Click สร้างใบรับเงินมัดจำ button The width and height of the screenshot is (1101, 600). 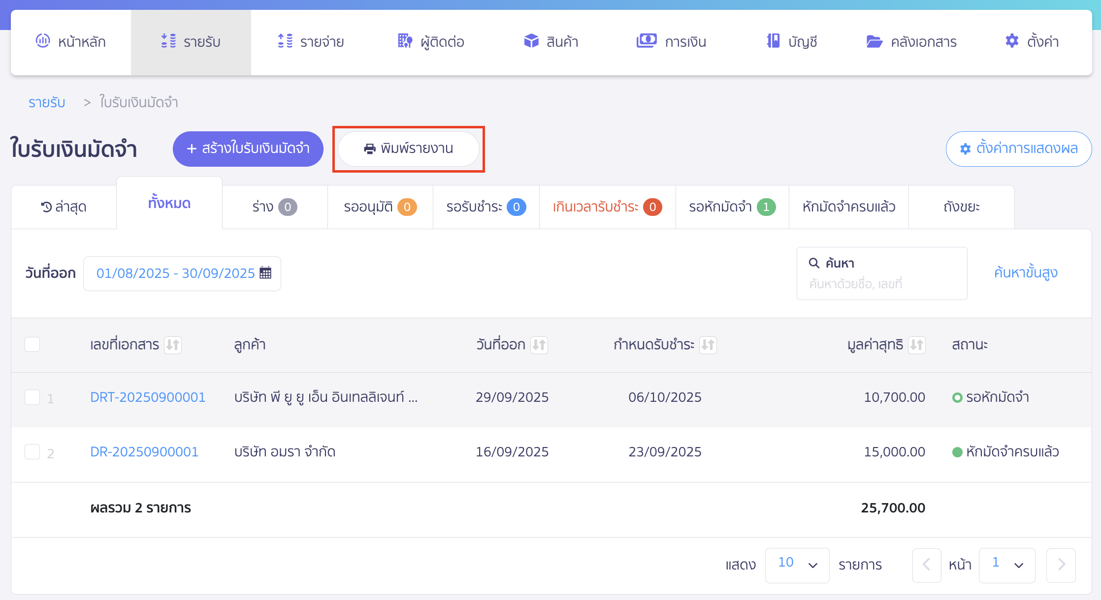[248, 149]
